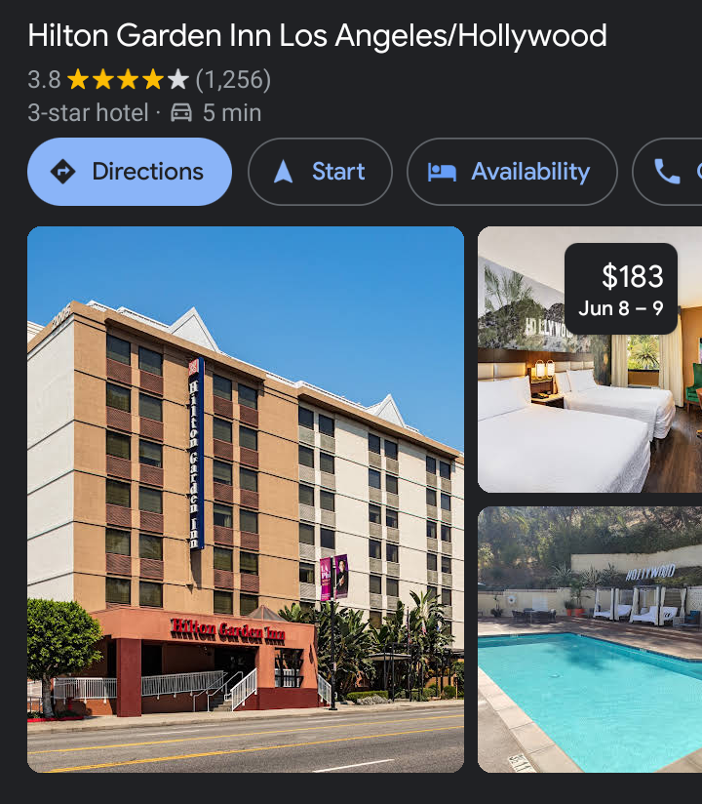Viewport: 702px width, 804px height.
Task: Call the hotel via the phone icon
Action: click(667, 172)
